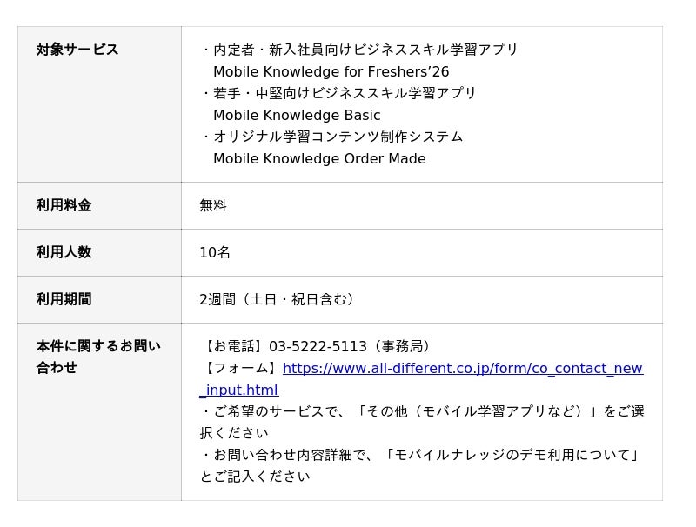Click the phone number 03-5222-5113
Viewport: 696px width, 527px height.
[318, 346]
